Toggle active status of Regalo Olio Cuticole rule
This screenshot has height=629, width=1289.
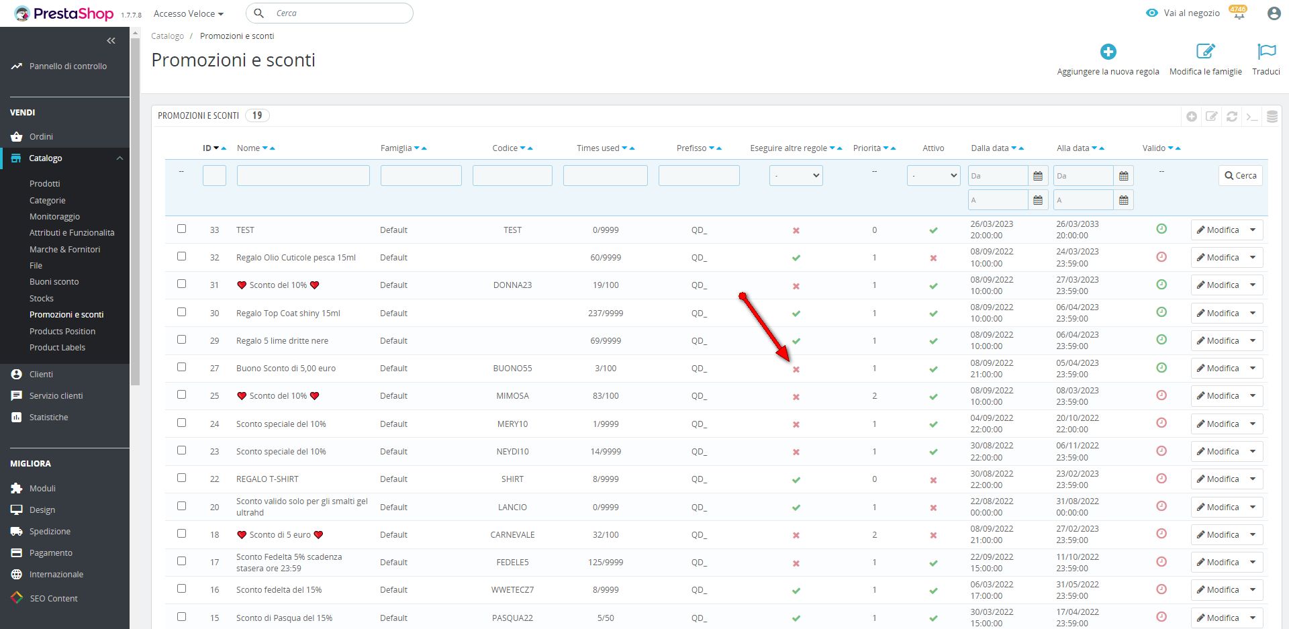[x=933, y=258]
